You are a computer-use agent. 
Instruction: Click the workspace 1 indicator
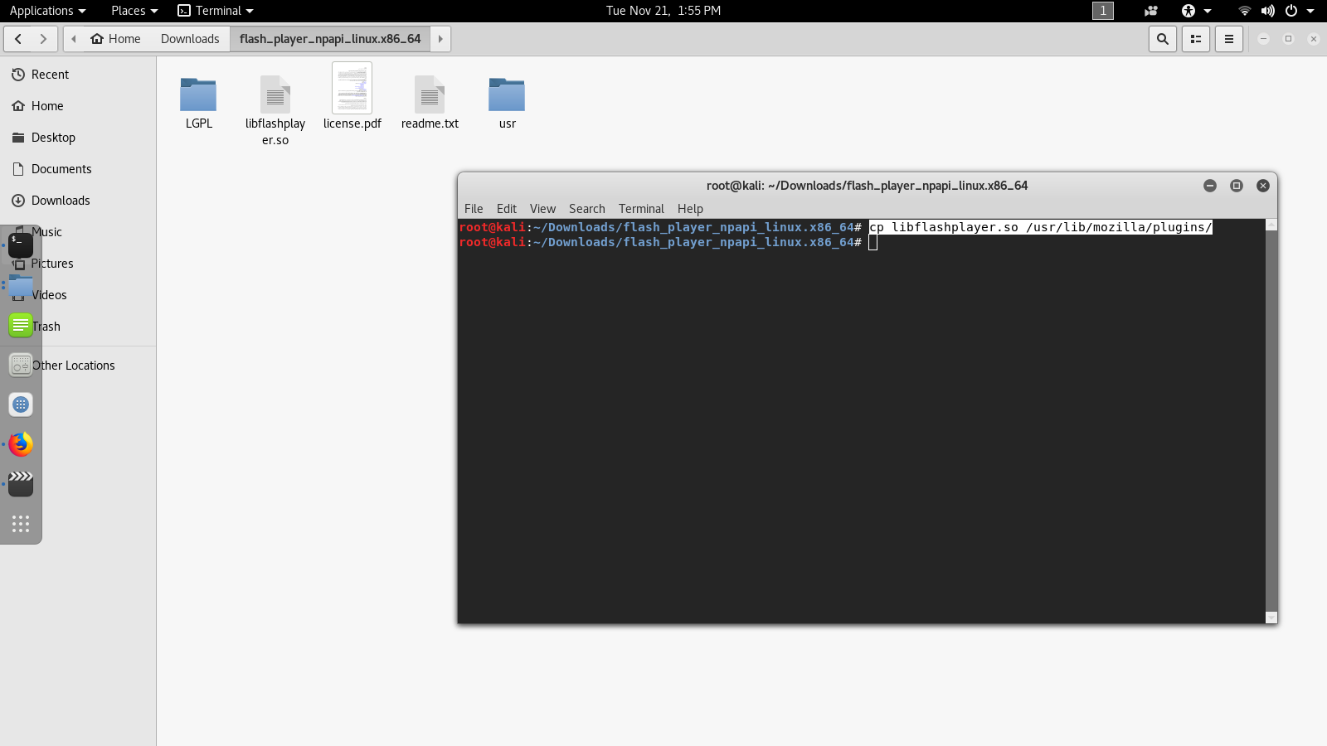tap(1103, 11)
